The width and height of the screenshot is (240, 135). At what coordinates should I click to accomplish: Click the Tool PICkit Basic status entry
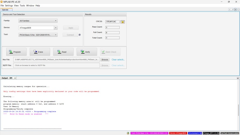149,133
